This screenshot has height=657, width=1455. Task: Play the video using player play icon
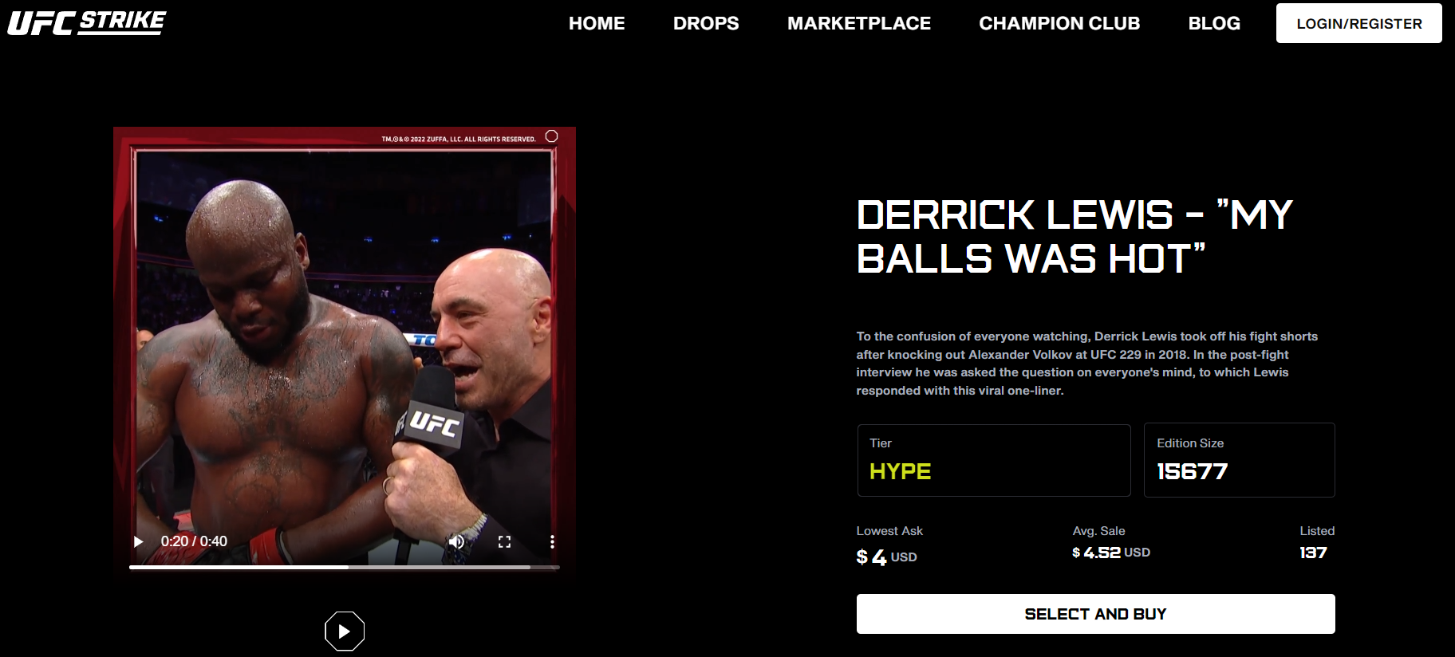point(139,541)
